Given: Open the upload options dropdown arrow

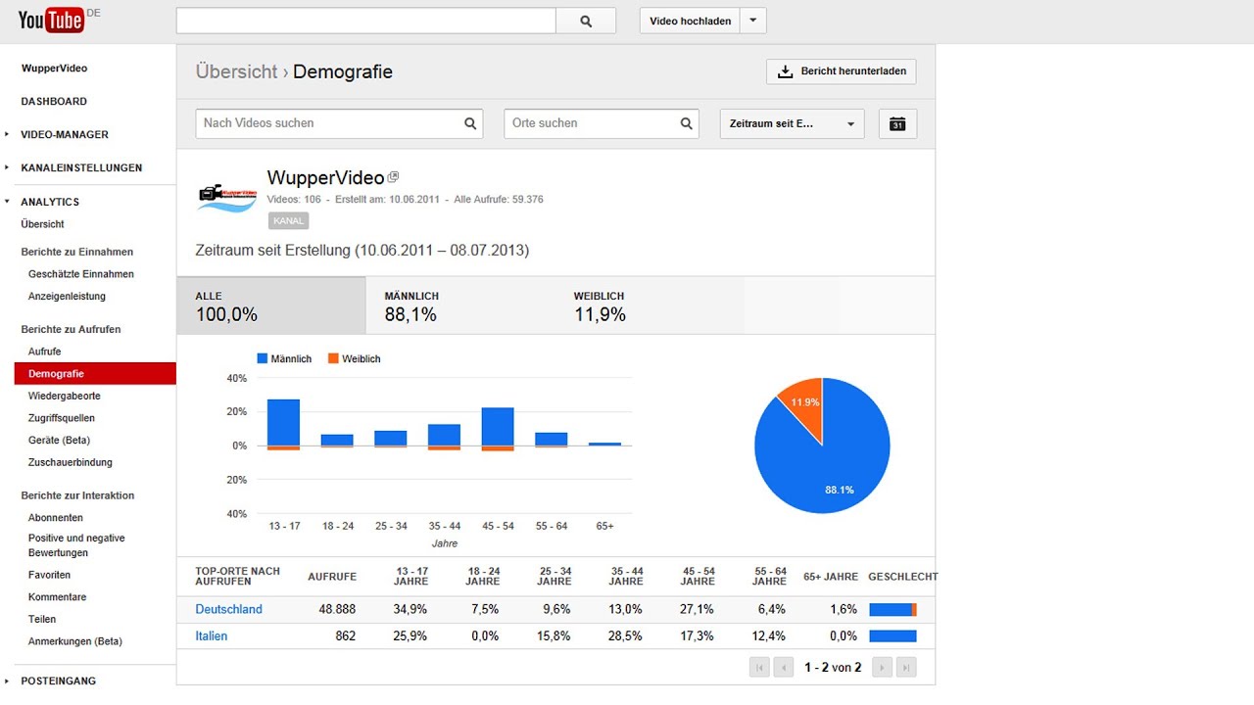Looking at the screenshot, I should 752,21.
